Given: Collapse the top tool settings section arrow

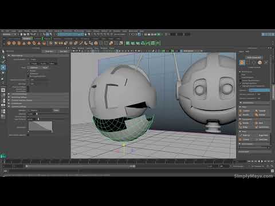Looking at the screenshot, I should click(x=9, y=56).
